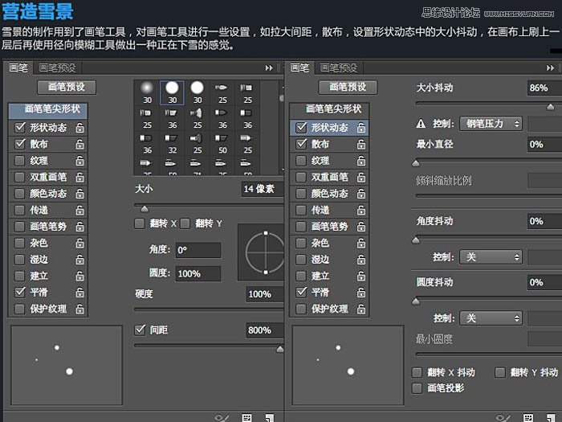This screenshot has height=422, width=562.
Task: Click the 大小抖动 field showing 86%
Action: 544,88
